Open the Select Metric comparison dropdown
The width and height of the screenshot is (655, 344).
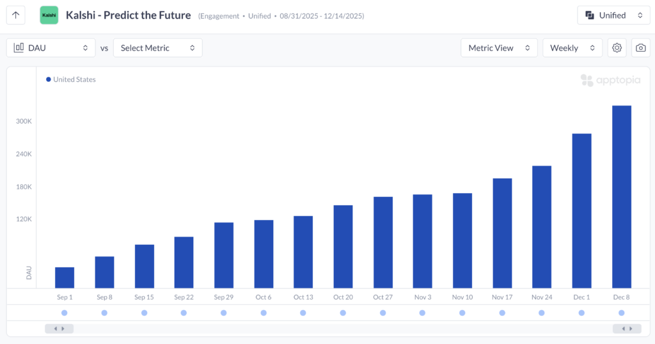click(x=157, y=48)
